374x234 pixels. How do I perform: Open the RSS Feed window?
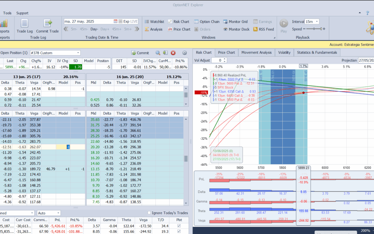tap(264, 29)
